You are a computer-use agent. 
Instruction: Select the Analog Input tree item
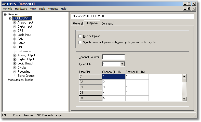(x=25, y=23)
